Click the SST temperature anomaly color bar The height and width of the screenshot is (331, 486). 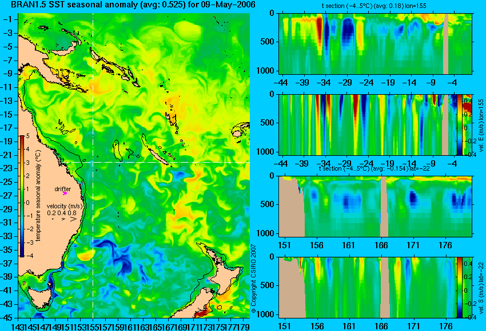[22, 196]
